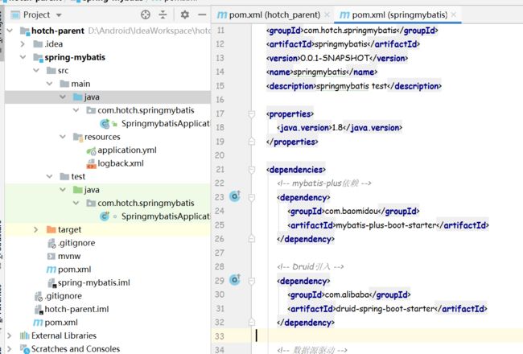
Task: Switch to pom.xml (hotch_parent) tab
Action: pyautogui.click(x=270, y=14)
